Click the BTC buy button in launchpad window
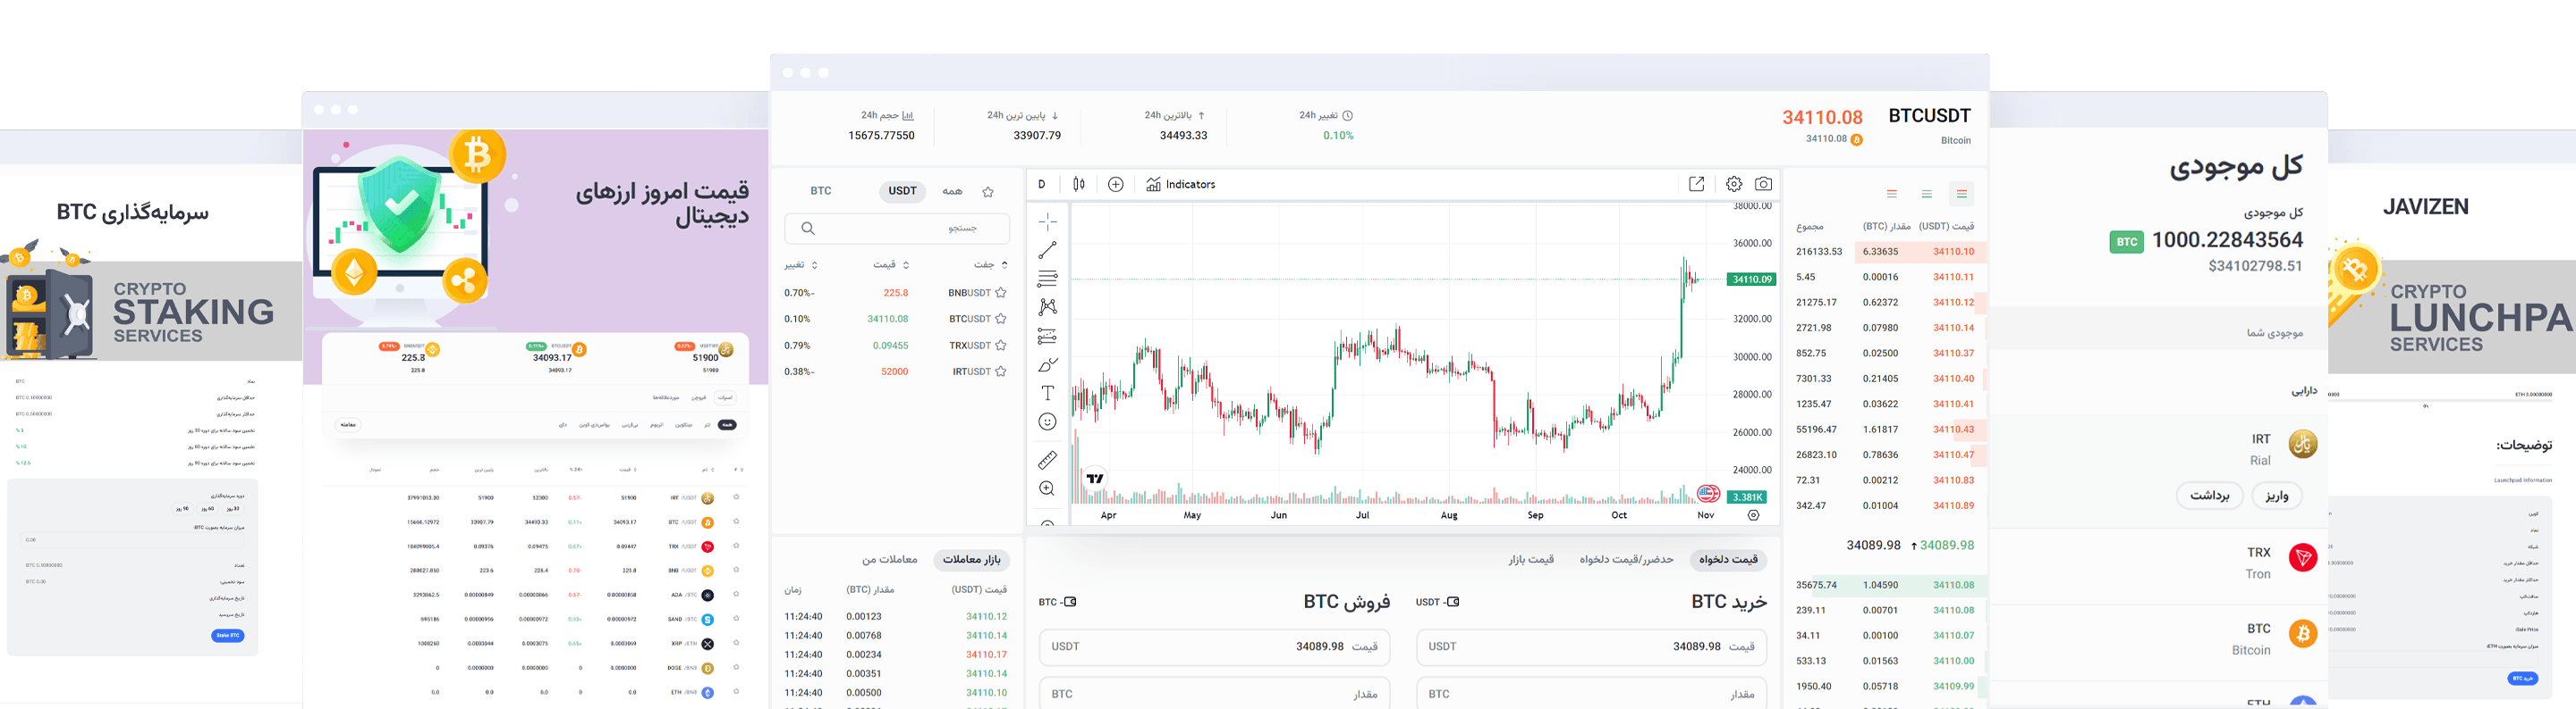The width and height of the screenshot is (2576, 709). pos(2523,678)
